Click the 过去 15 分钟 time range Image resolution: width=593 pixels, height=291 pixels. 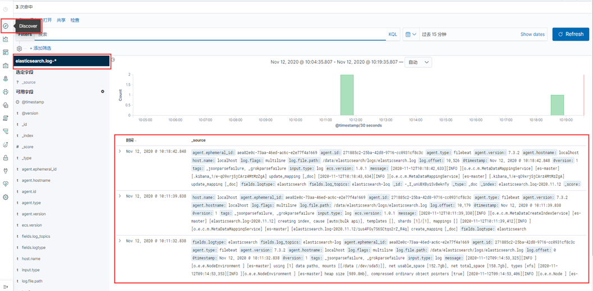[434, 34]
